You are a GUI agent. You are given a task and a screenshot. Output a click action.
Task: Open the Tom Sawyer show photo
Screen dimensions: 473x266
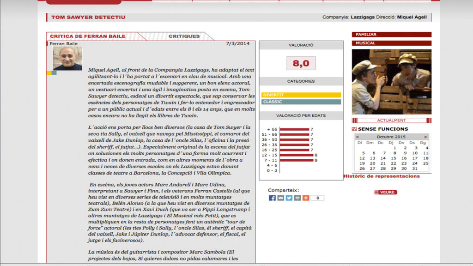(391, 82)
